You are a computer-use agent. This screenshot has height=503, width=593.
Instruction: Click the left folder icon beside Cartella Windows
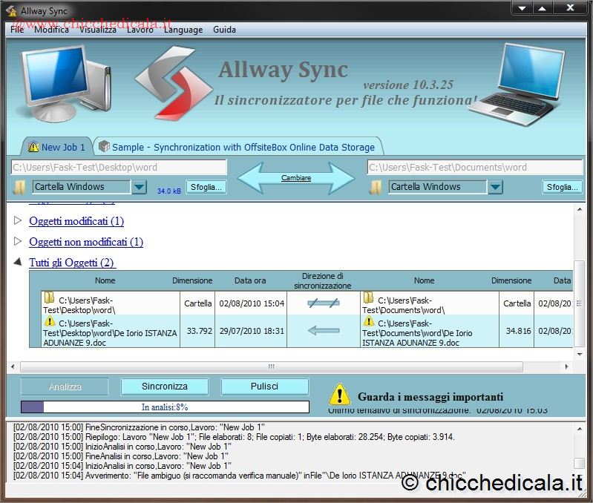click(20, 187)
